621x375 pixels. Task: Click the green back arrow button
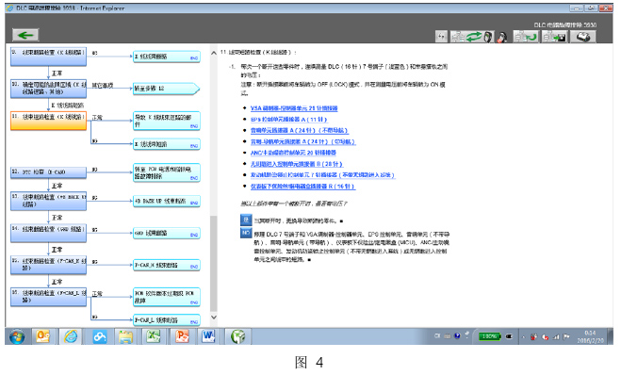[25, 35]
